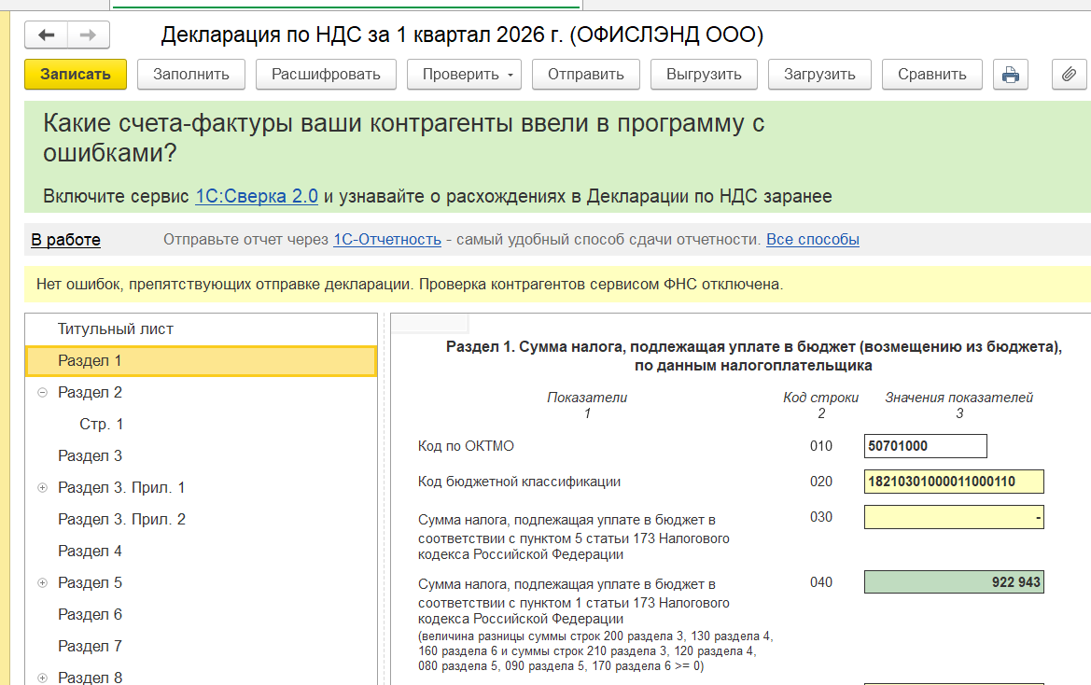Print the declaration using printer icon
1091x685 pixels.
[1011, 75]
